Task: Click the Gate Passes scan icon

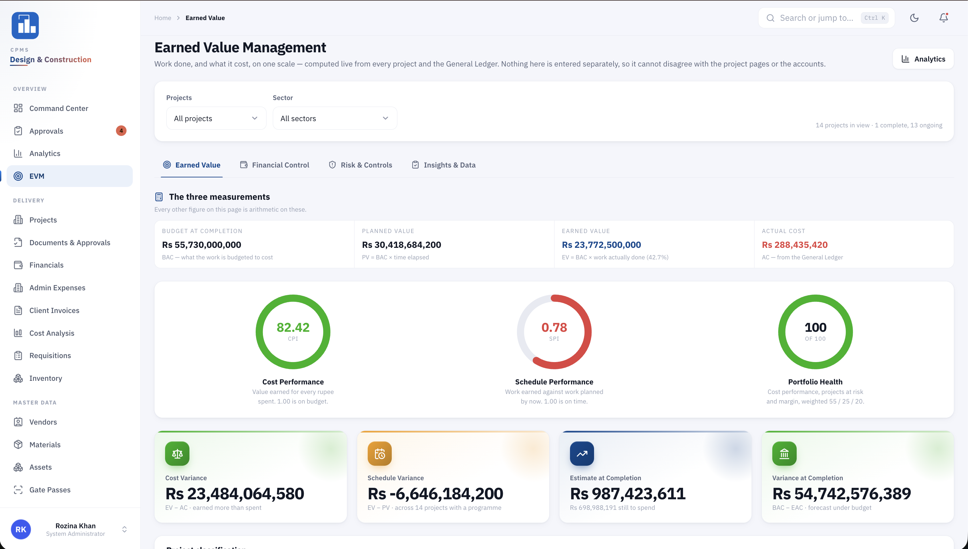Action: (18, 490)
